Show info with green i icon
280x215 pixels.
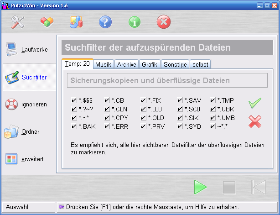135,22
